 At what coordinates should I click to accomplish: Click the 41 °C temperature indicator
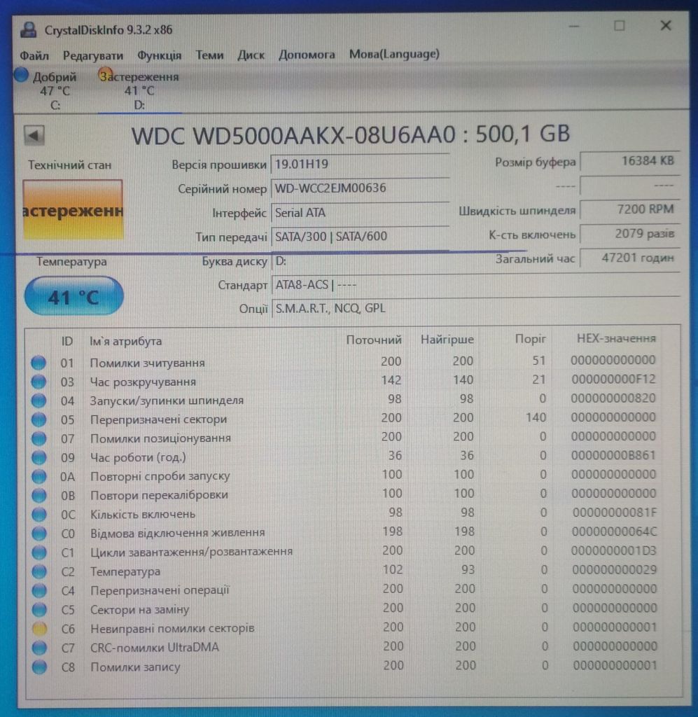point(74,296)
